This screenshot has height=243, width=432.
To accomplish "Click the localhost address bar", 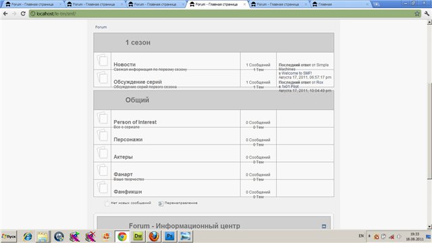I will (221, 13).
